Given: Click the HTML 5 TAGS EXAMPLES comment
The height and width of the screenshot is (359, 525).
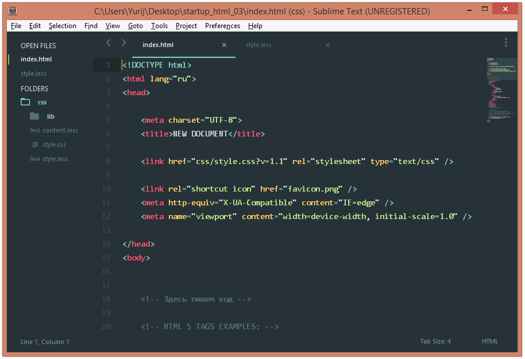Looking at the screenshot, I should coord(210,326).
